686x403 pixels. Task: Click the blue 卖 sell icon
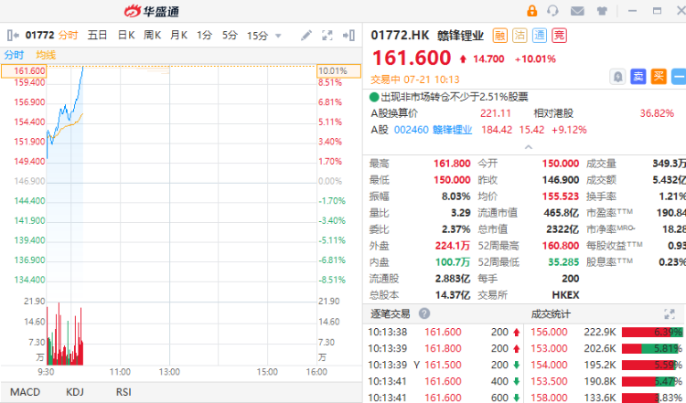tap(638, 77)
